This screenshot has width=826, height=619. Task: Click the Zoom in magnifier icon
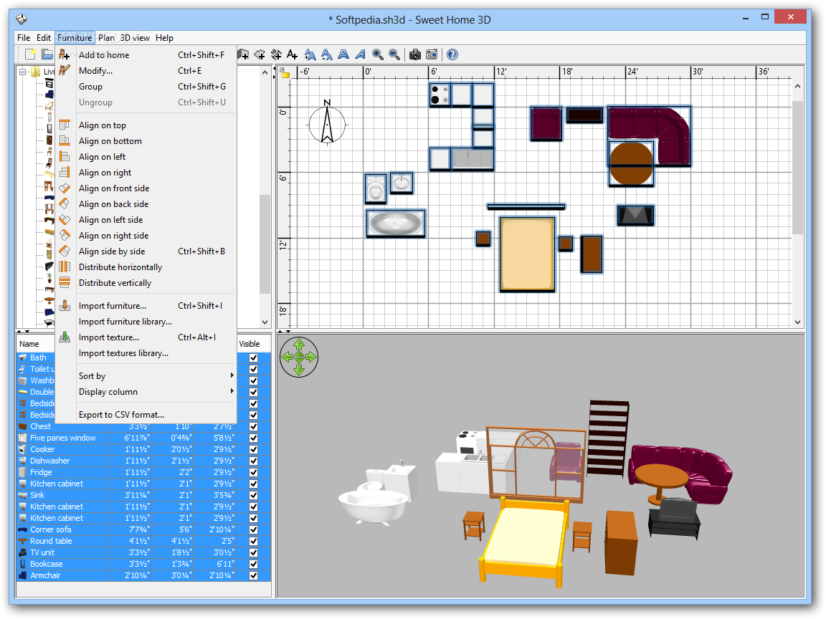(378, 54)
